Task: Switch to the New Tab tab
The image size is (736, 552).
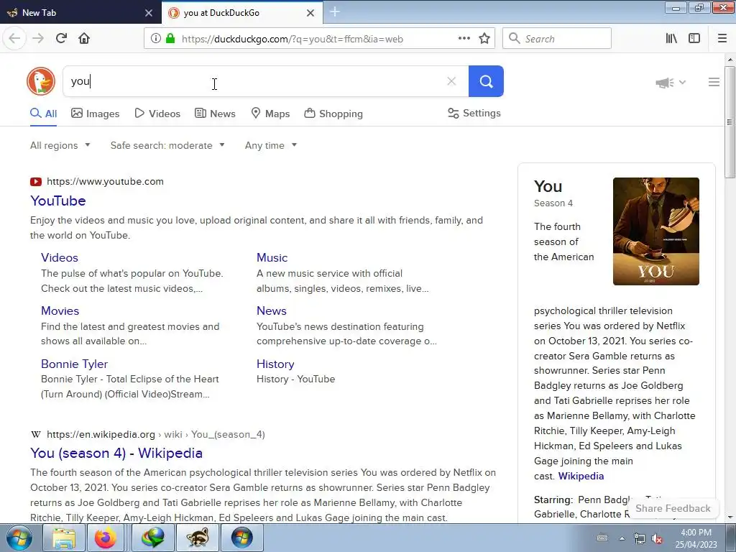Action: (x=80, y=13)
